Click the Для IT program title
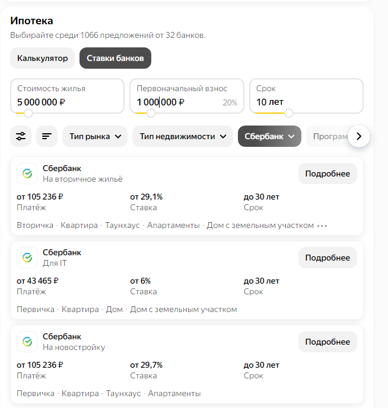 pos(55,263)
